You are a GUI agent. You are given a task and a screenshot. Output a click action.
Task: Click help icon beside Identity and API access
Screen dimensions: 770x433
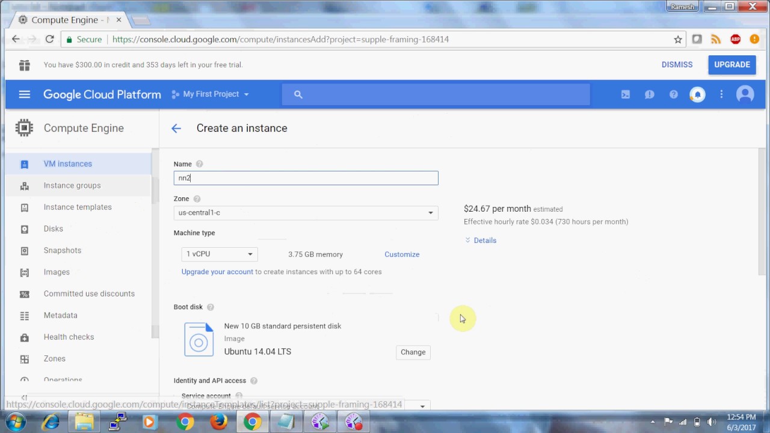(254, 381)
